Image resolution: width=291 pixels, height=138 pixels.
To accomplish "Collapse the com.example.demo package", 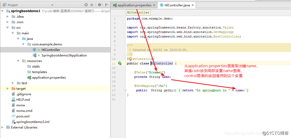I will (23, 44).
